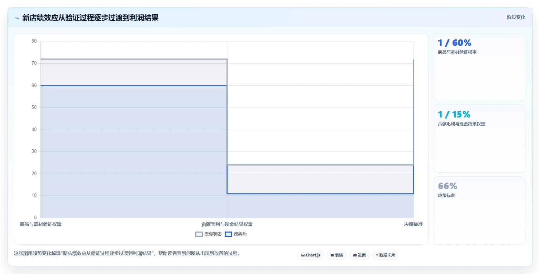Image resolution: width=540 pixels, height=274 pixels.
Task: Click the y-axis value 20
Action: [x=34, y=174]
